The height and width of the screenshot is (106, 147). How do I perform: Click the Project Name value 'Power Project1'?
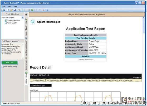pyautogui.click(x=95, y=41)
